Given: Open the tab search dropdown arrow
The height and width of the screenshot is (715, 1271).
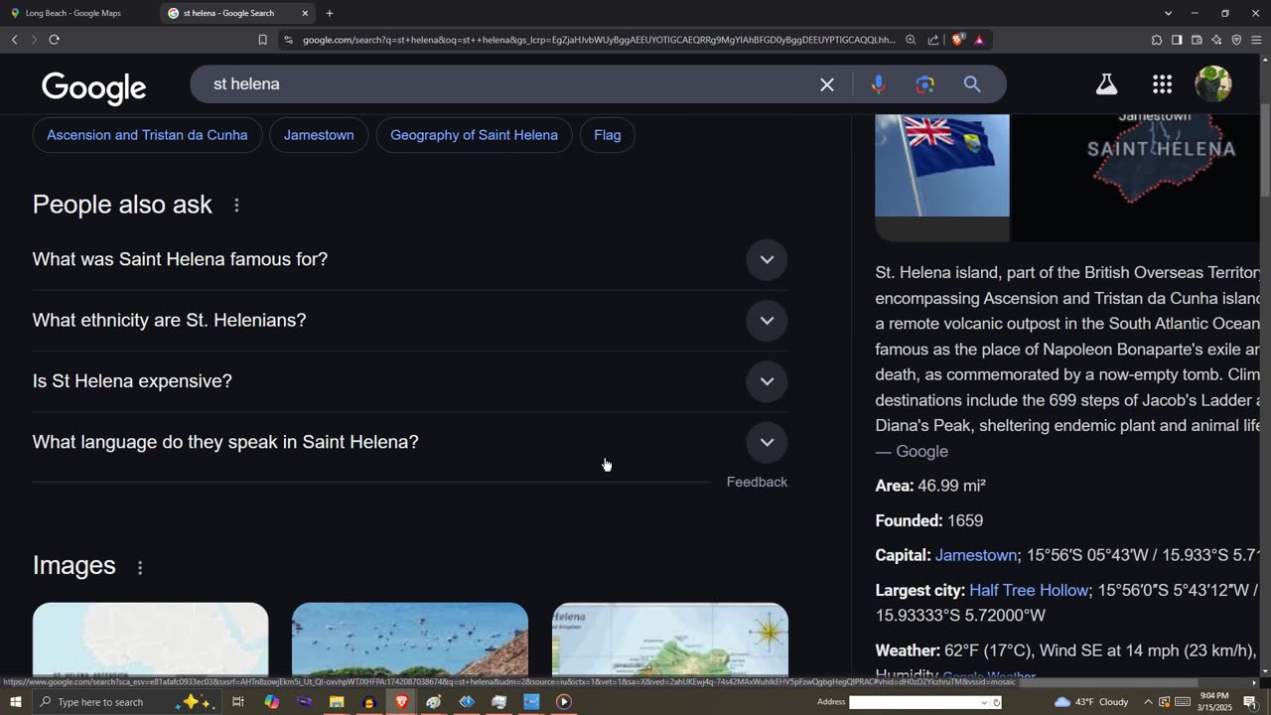Looking at the screenshot, I should [x=1168, y=13].
